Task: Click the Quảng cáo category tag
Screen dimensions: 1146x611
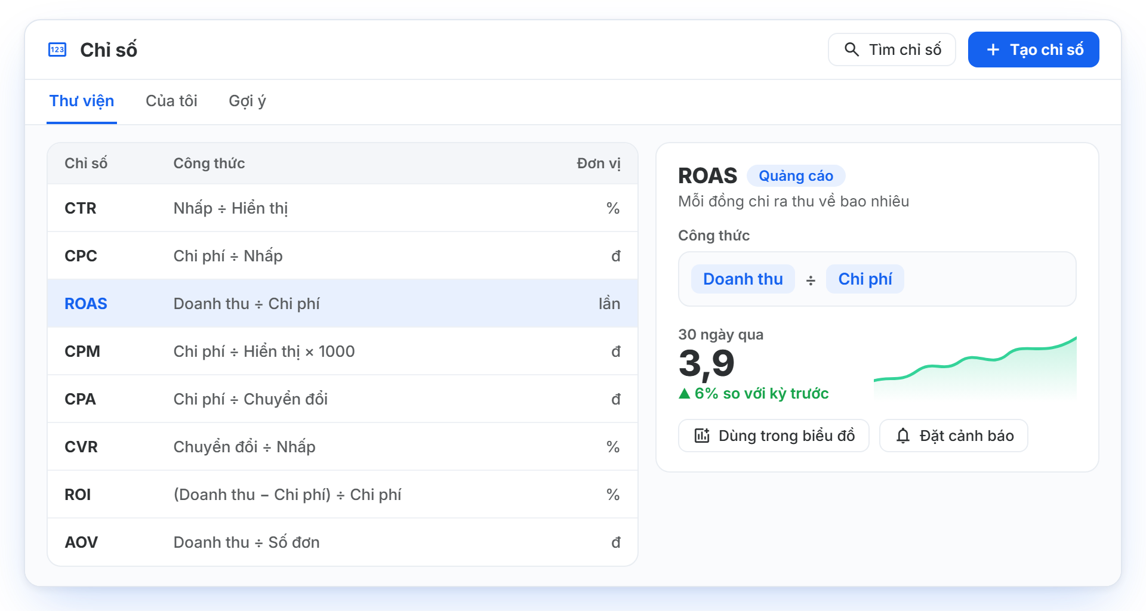Action: (796, 176)
